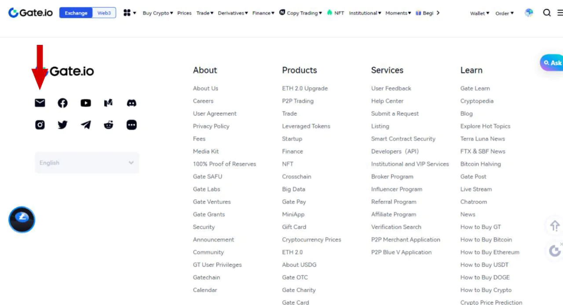Open the Discord social icon

click(x=132, y=103)
